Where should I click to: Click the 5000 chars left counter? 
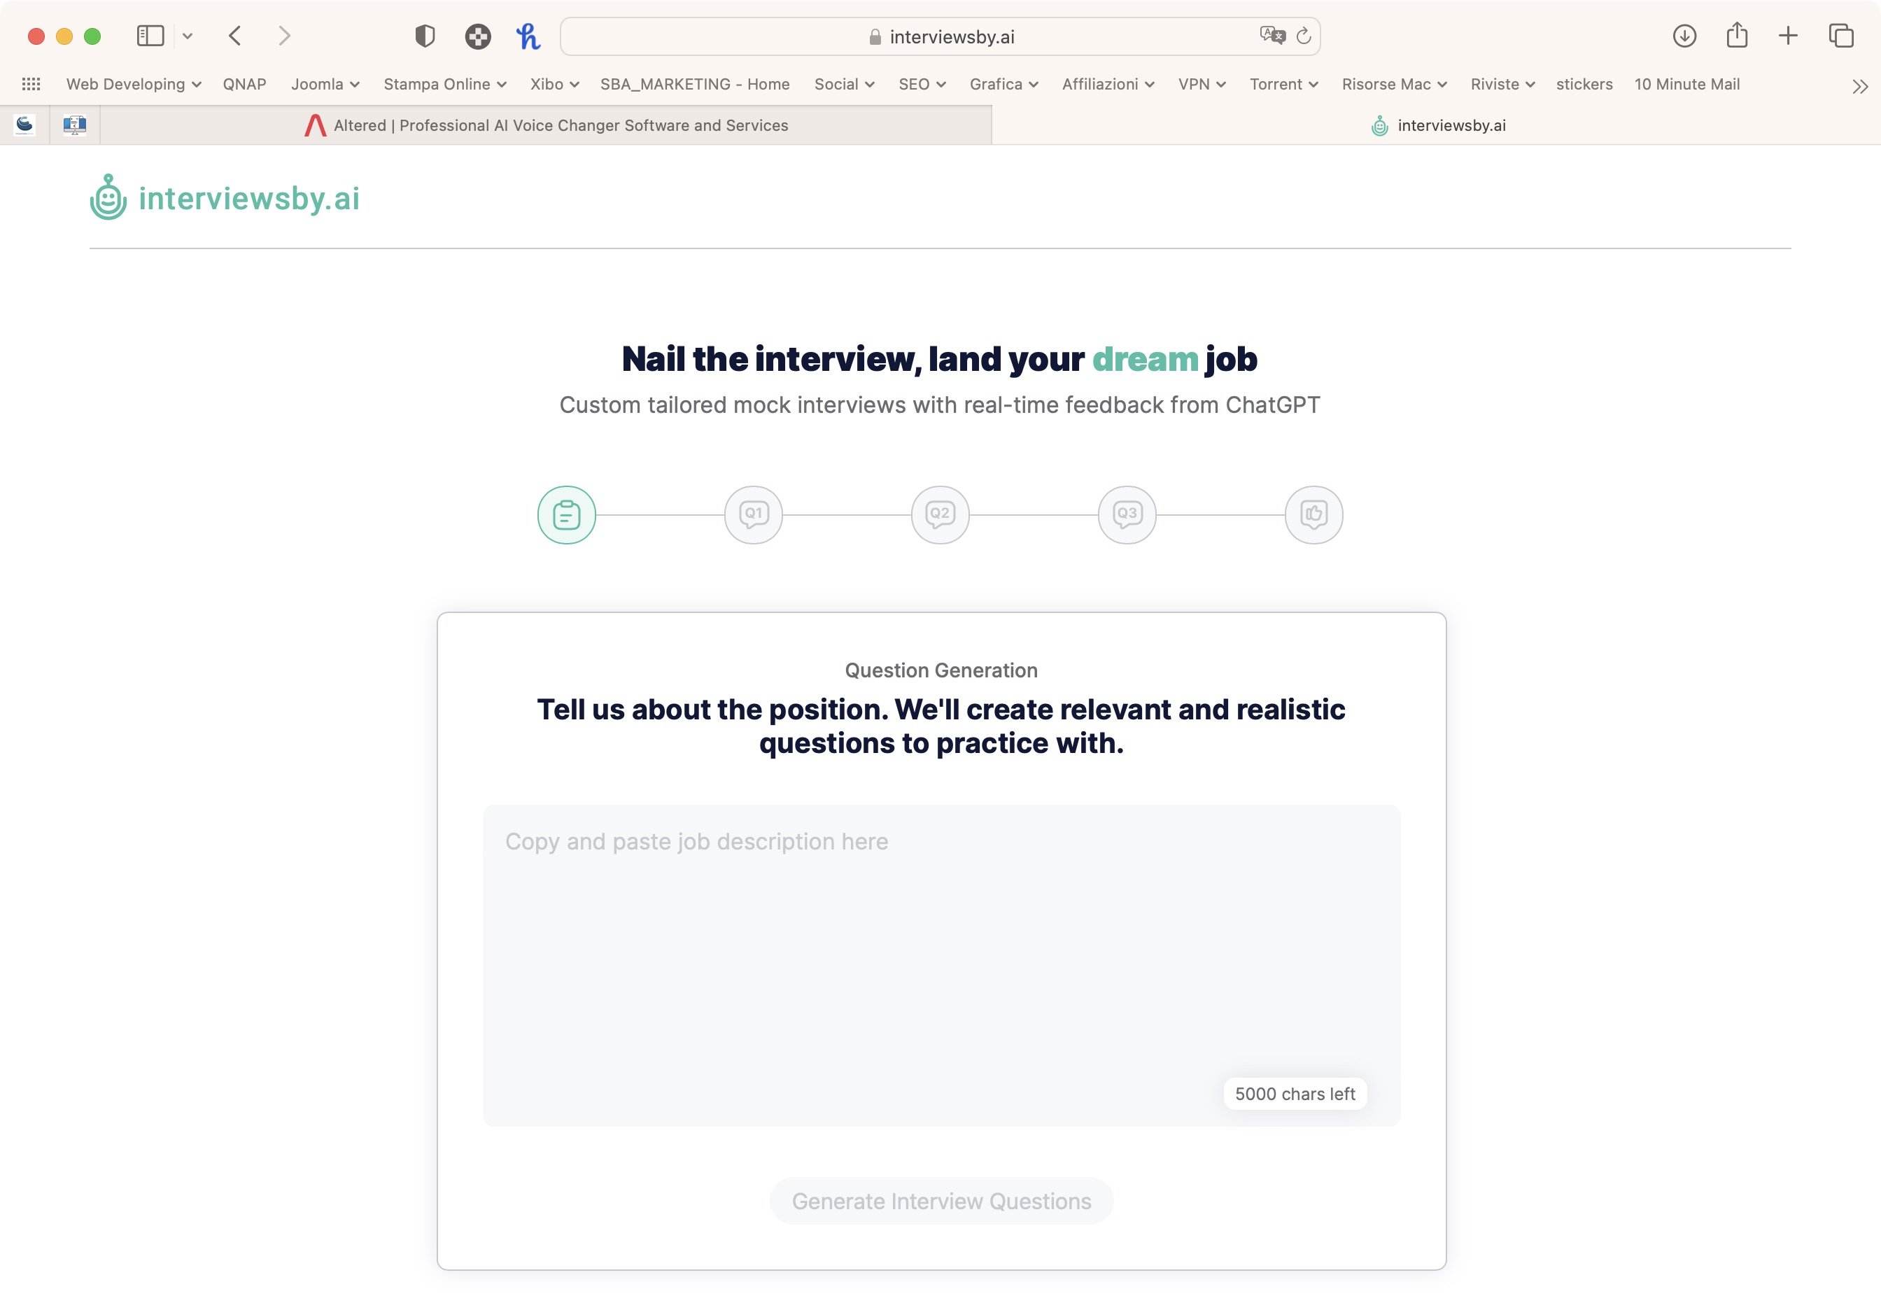(x=1295, y=1093)
